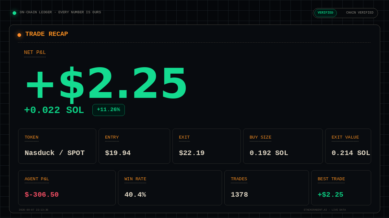Viewport: 389px width, 218px height.
Task: Click the green +$2.25 best trade value
Action: click(x=330, y=195)
